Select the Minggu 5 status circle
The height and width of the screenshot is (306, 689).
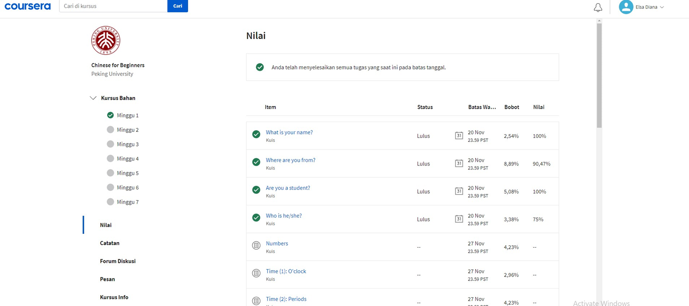pos(110,173)
